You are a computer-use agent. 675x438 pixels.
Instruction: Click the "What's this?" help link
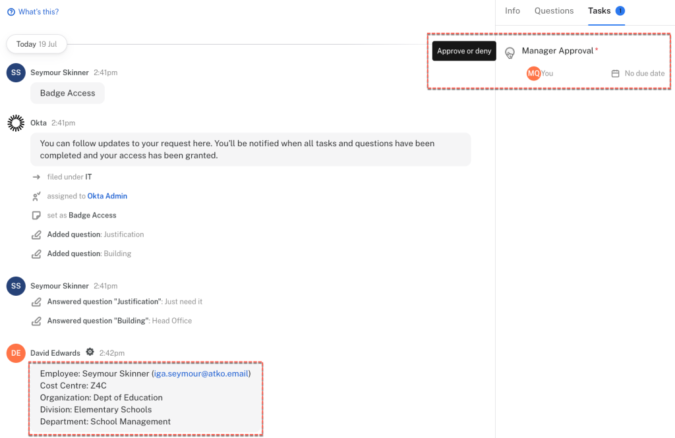tap(38, 12)
